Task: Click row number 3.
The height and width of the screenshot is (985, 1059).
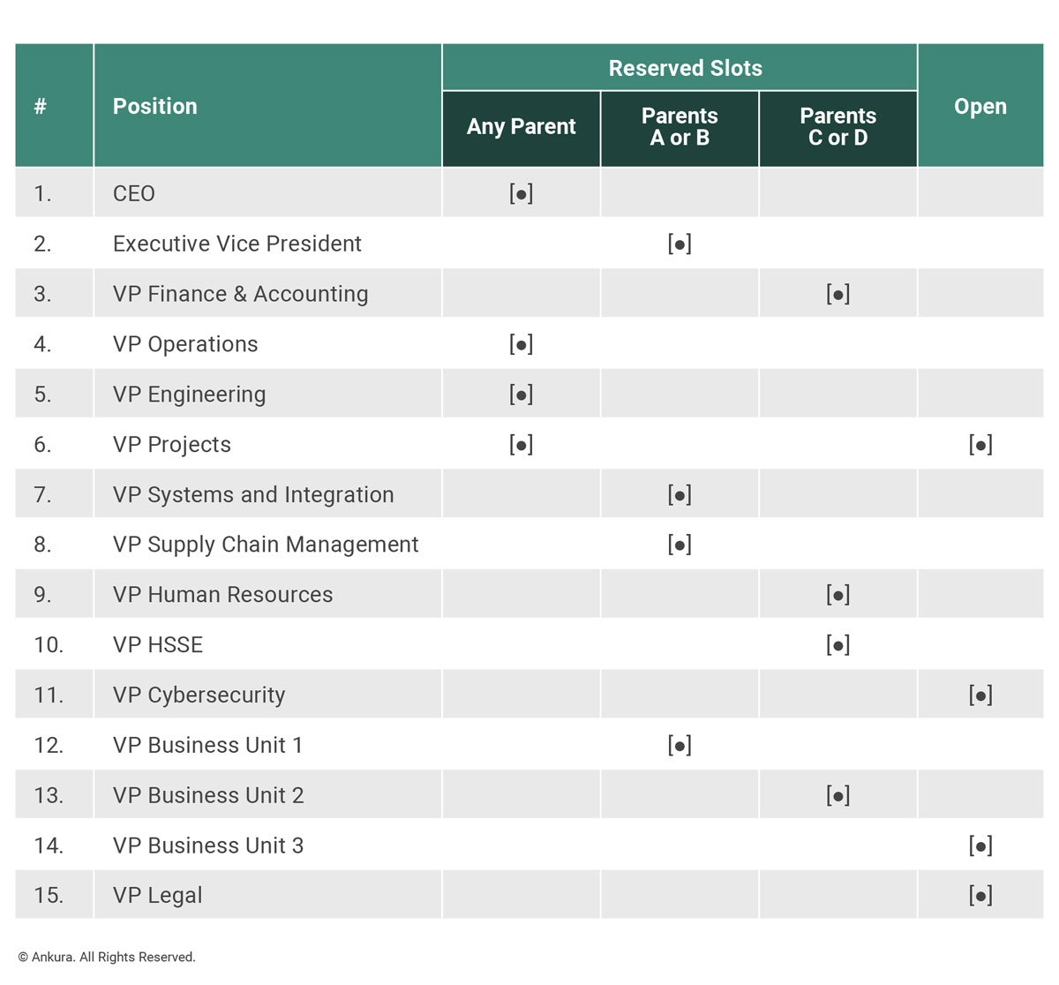Action: click(x=42, y=294)
